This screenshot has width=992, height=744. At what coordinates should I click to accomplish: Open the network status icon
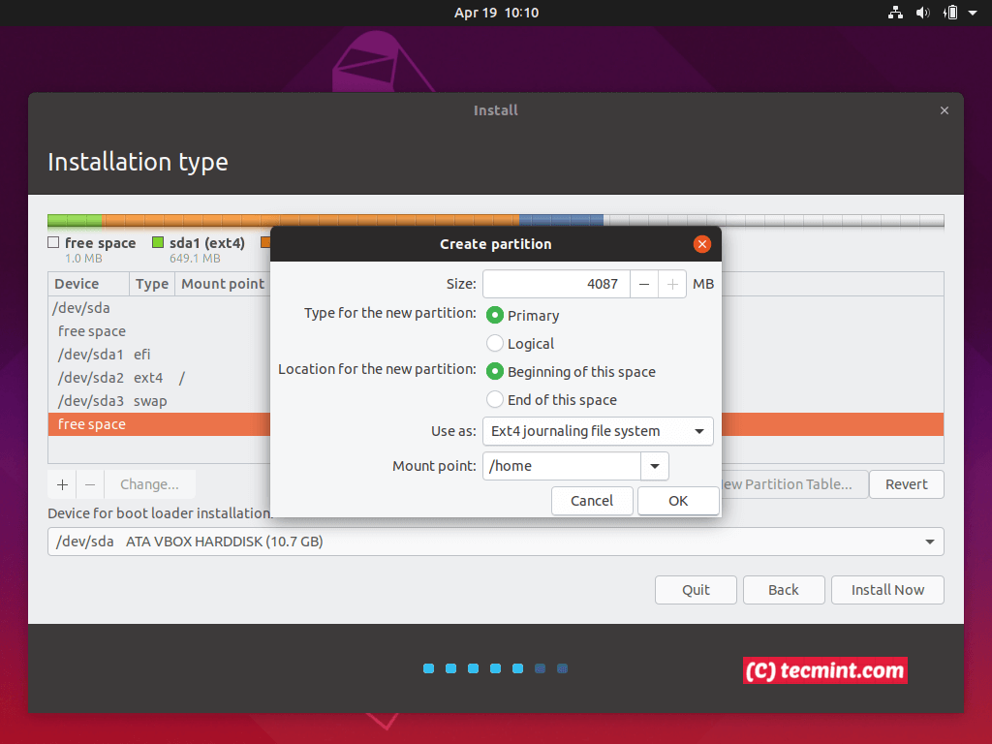pyautogui.click(x=895, y=13)
